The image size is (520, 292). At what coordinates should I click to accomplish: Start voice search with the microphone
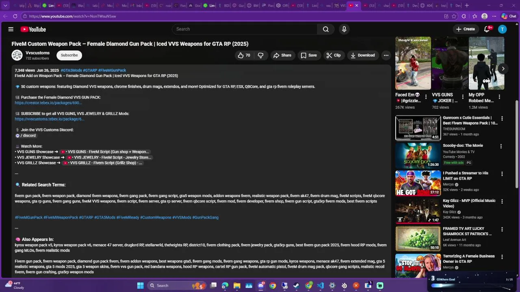(x=344, y=29)
